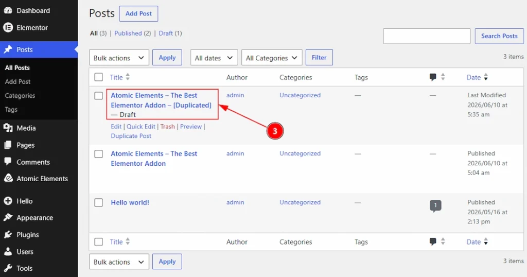Move the duplicated post to Trash
The image size is (527, 277).
point(167,126)
